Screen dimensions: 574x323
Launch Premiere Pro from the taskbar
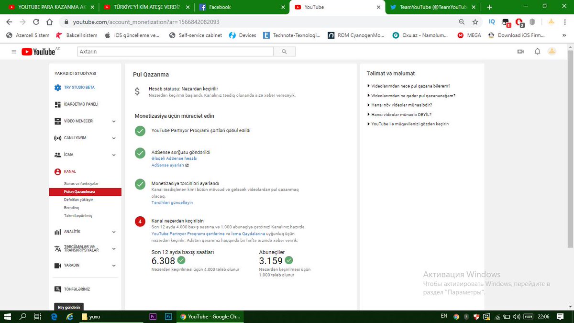tap(153, 316)
